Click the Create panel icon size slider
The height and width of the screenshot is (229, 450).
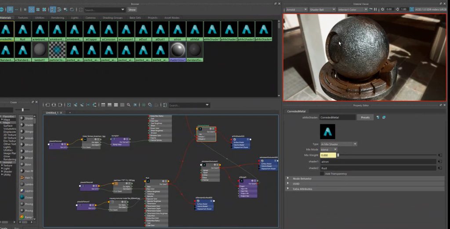click(x=23, y=110)
